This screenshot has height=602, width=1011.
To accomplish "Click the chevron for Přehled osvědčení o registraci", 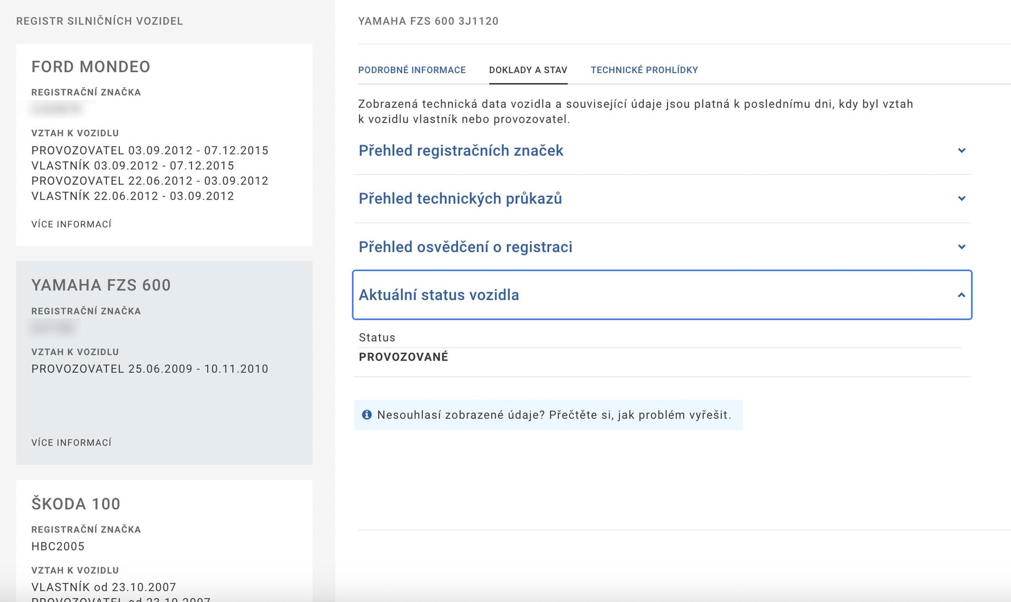I will coord(962,247).
